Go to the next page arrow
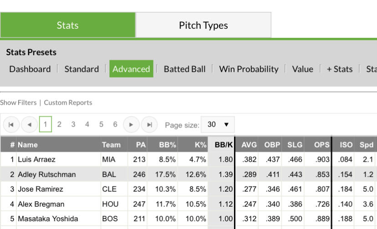377x229 pixels. (x=131, y=124)
